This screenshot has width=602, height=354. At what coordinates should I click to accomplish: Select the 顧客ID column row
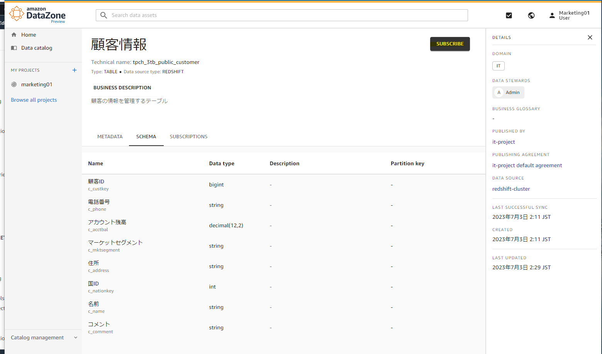click(x=283, y=185)
